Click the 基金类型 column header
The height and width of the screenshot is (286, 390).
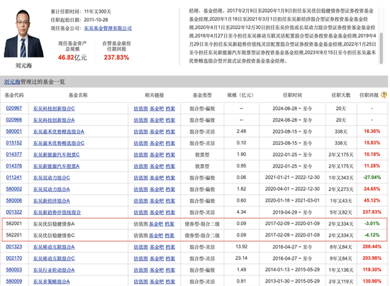(x=202, y=95)
